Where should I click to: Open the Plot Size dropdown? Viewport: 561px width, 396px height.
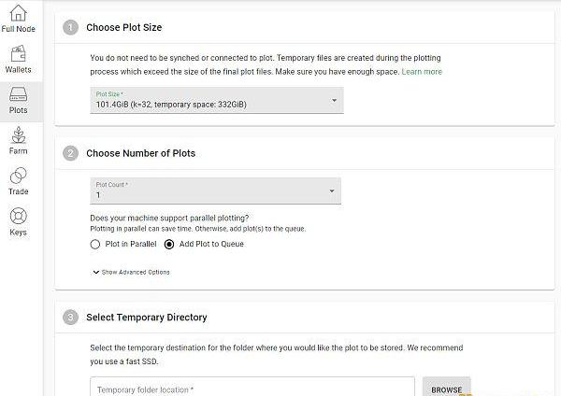pyautogui.click(x=217, y=101)
